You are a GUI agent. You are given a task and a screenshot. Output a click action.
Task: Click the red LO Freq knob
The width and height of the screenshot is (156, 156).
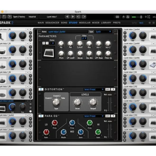coord(55,123)
